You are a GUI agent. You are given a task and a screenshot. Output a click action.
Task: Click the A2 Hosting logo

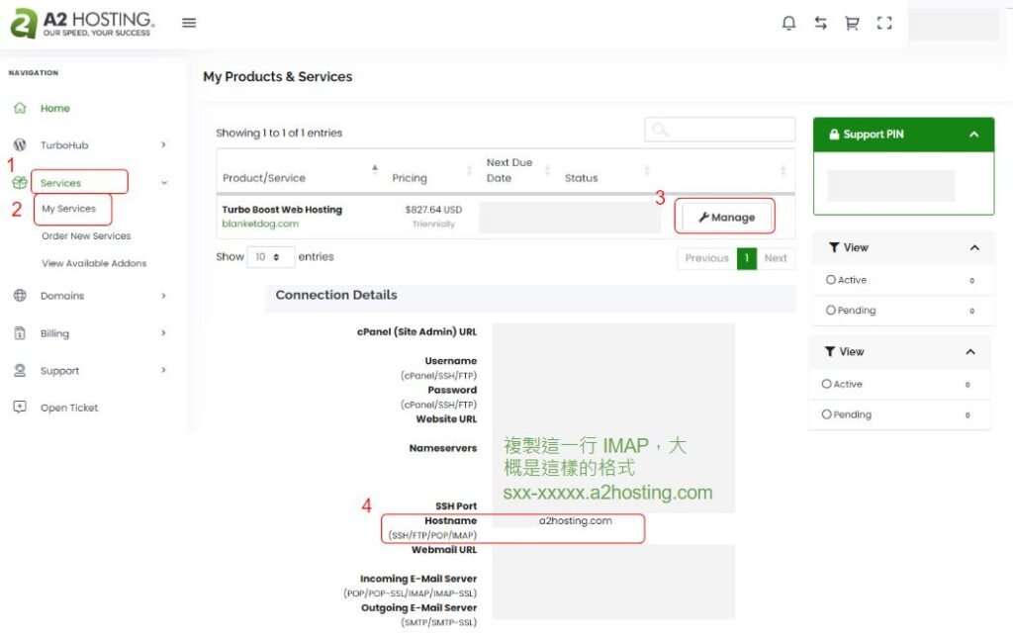82,24
